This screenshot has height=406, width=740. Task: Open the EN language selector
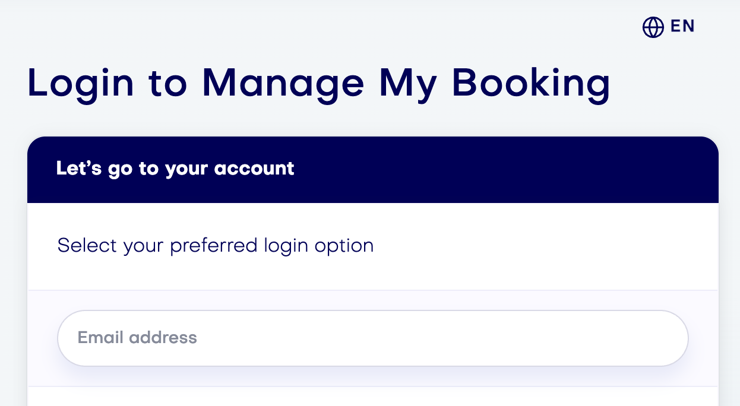click(669, 27)
